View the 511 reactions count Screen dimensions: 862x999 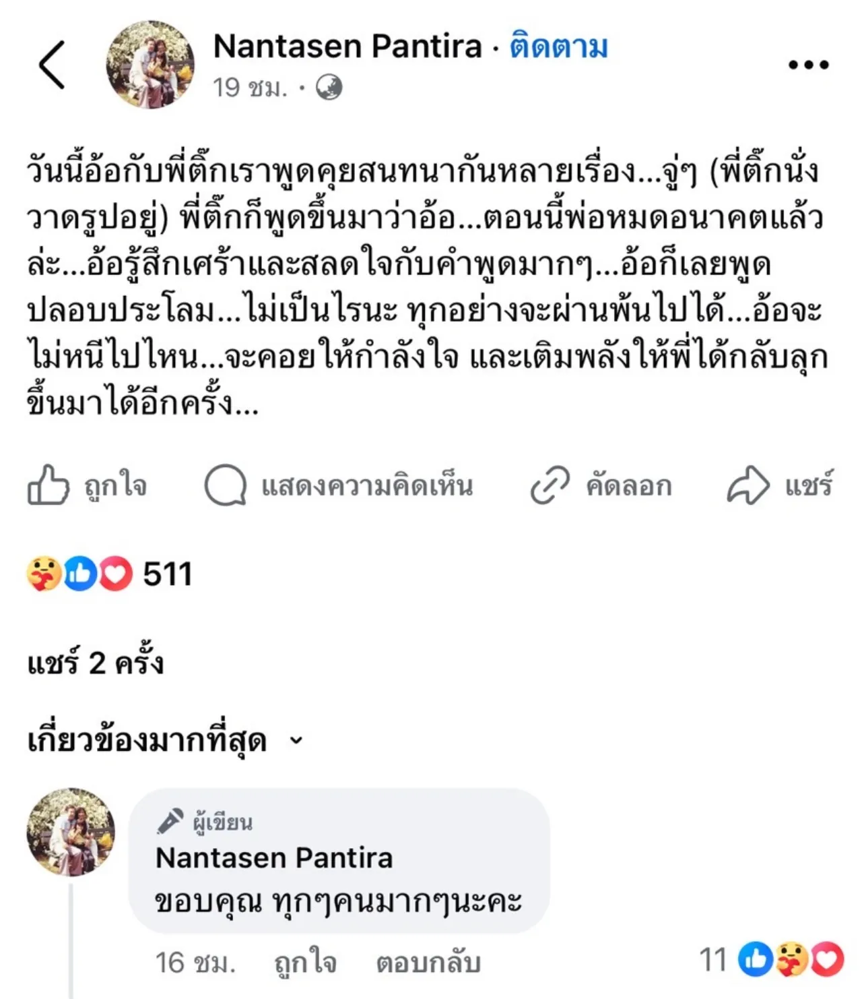click(x=168, y=574)
